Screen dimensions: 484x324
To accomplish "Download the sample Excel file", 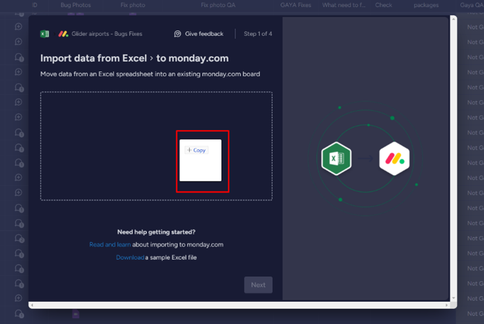I will 130,257.
